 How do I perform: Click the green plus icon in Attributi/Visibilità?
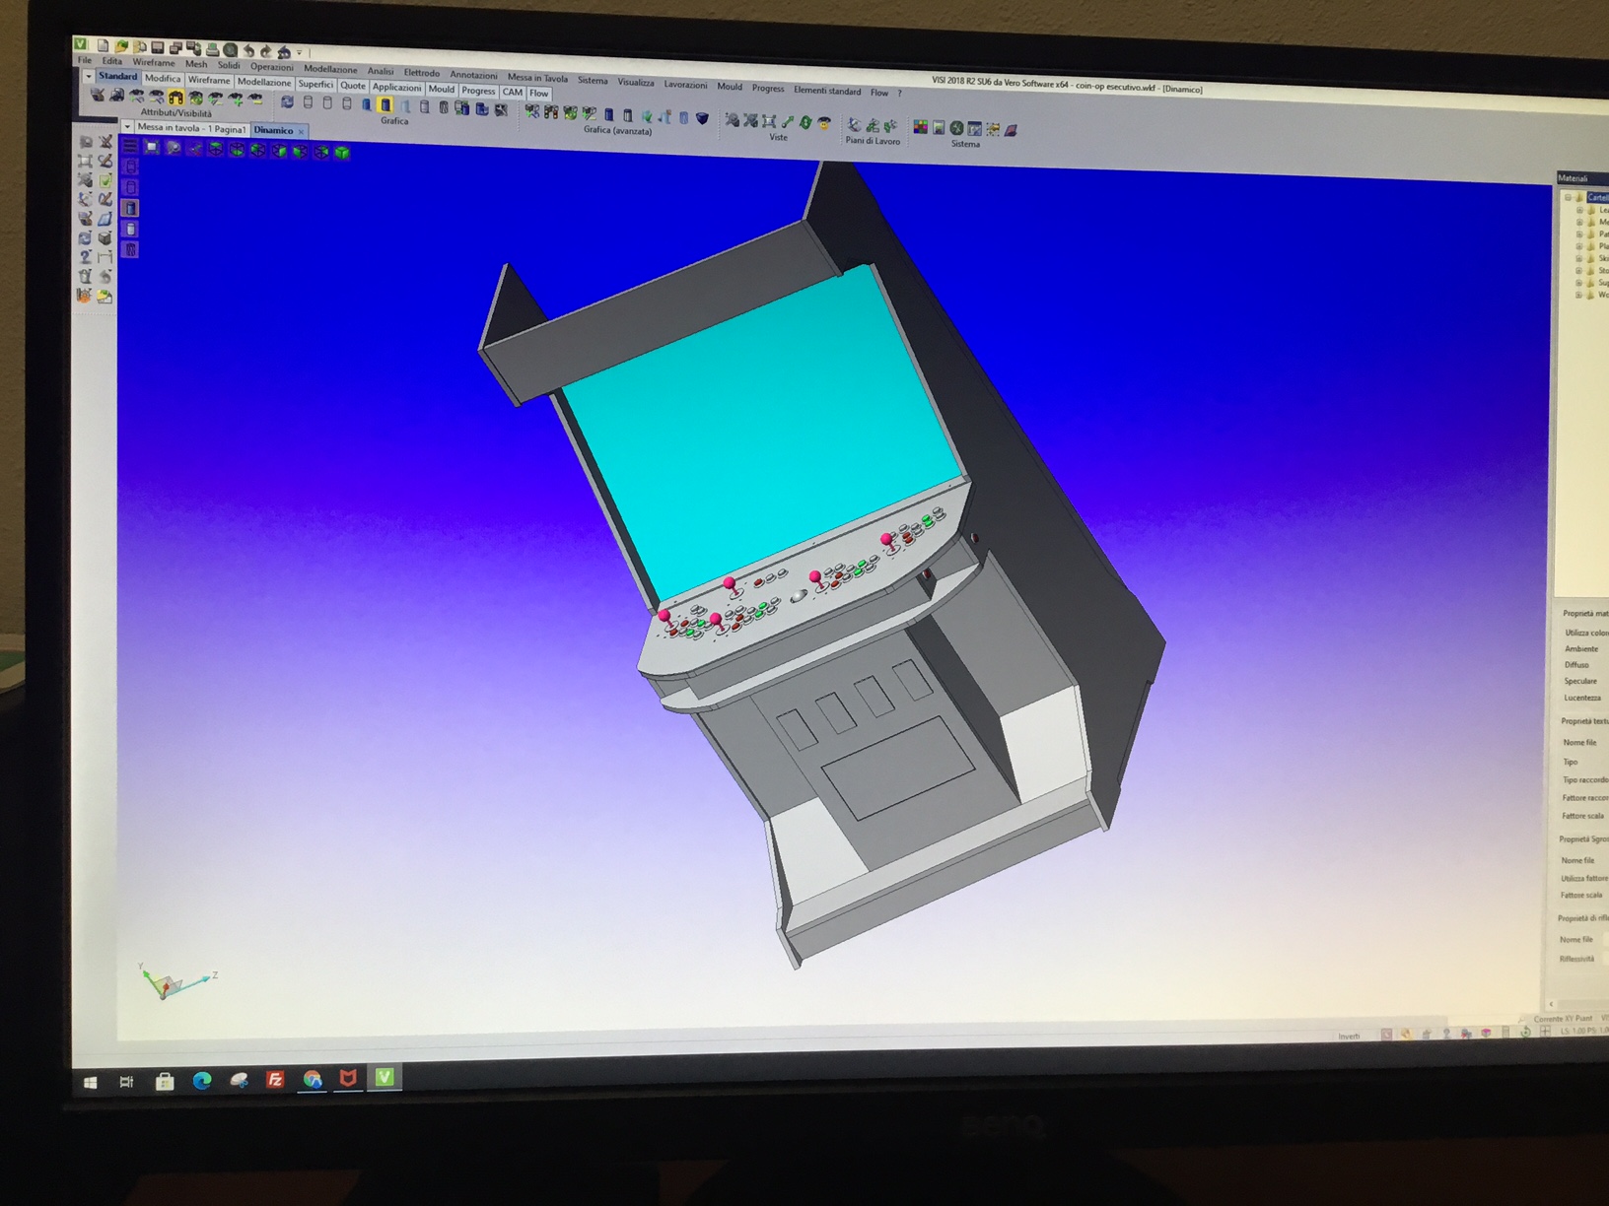236,100
